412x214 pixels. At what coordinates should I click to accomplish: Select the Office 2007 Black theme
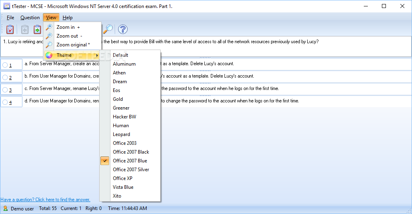point(131,152)
